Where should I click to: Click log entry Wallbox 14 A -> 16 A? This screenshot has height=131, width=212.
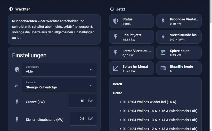[160, 111]
